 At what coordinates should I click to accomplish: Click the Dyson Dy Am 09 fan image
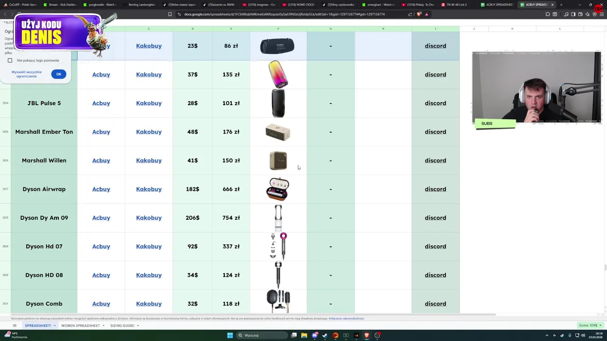(x=278, y=218)
